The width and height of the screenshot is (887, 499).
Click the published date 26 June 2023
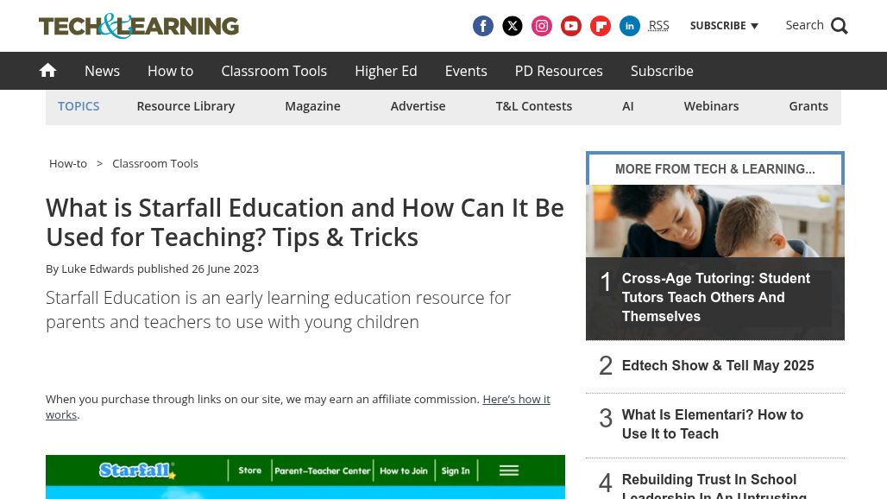(x=225, y=268)
